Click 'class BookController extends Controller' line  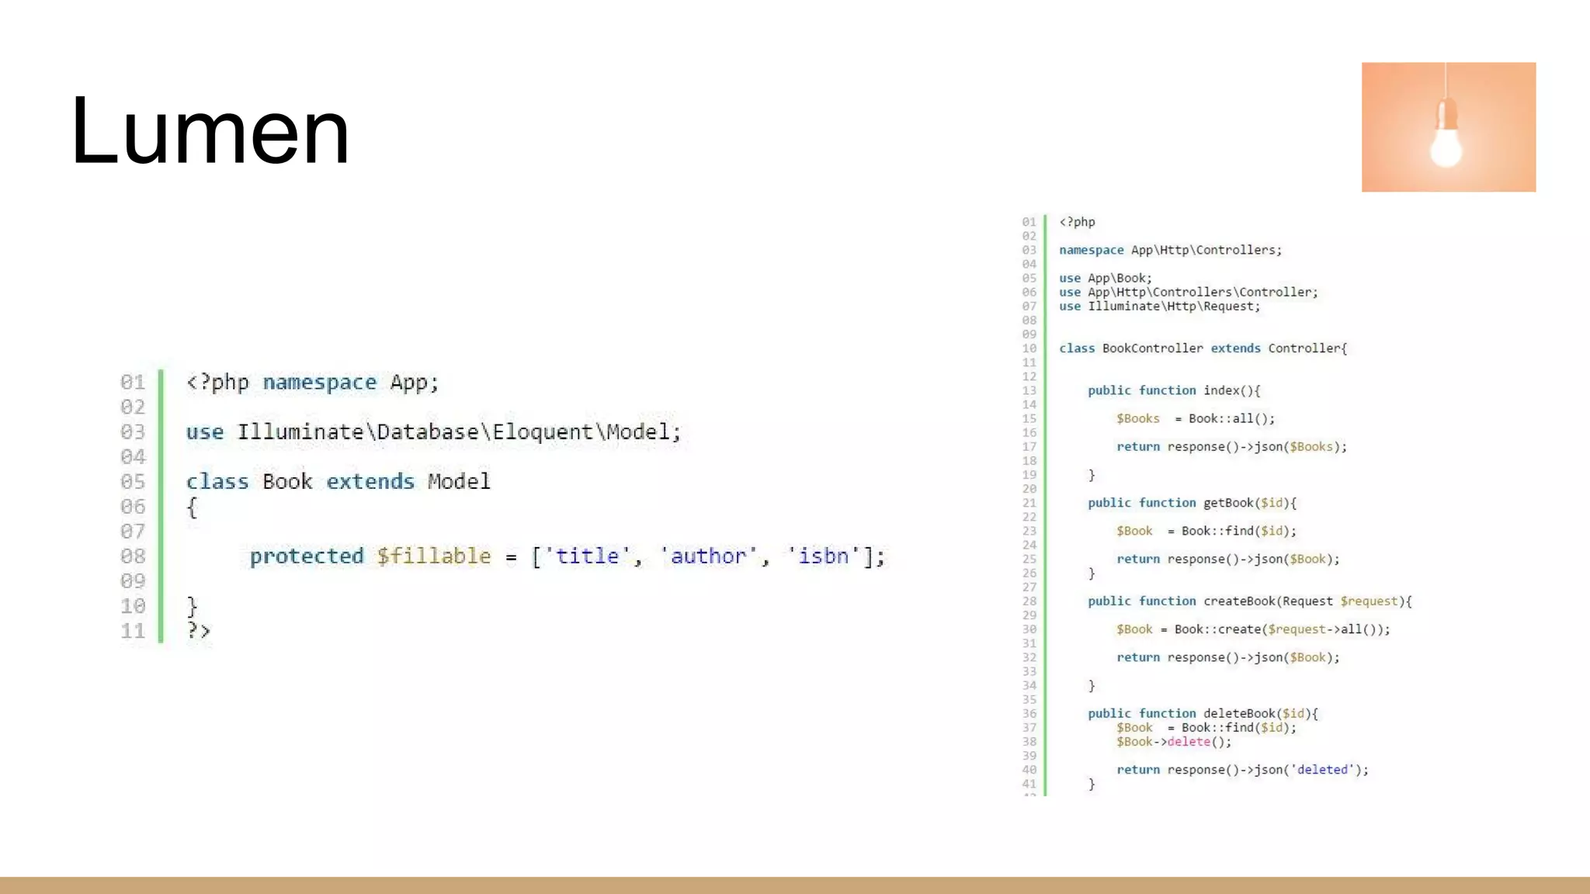coord(1203,348)
